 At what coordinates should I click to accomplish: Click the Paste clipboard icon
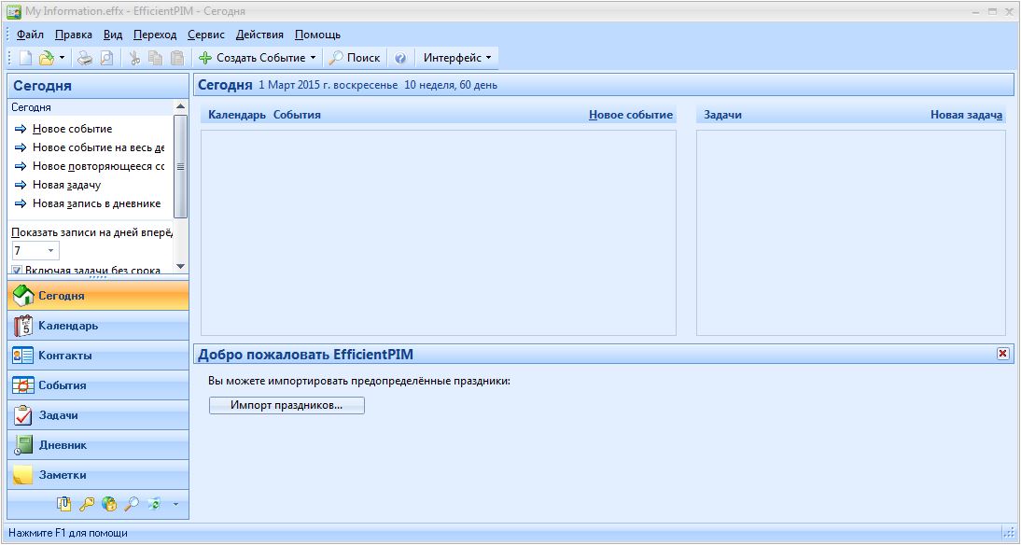point(176,58)
